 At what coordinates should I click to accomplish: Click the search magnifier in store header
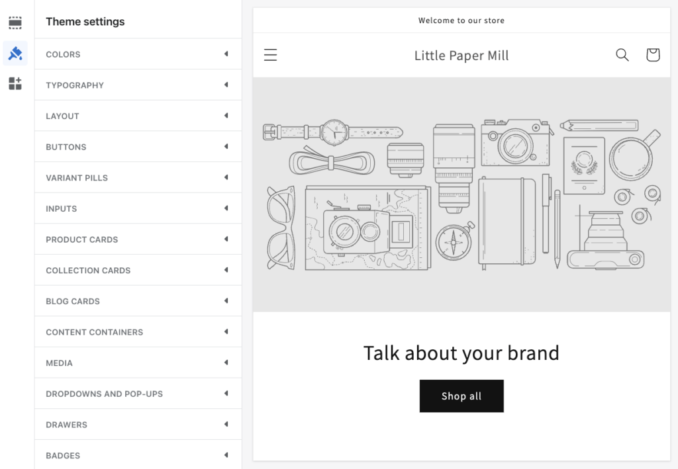[x=622, y=55]
